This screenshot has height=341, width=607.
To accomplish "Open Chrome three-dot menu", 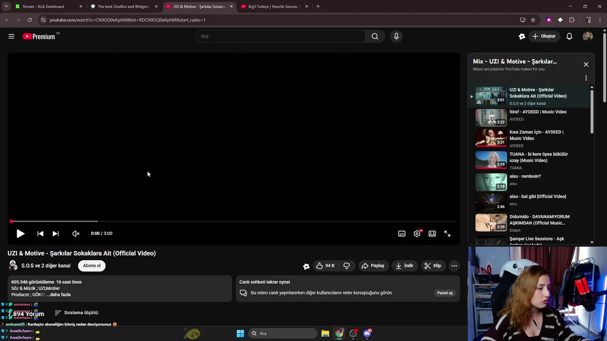I will [x=600, y=20].
